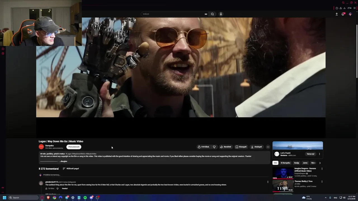
Task: Click the 8 272 komentarai comment count
Action: pyautogui.click(x=49, y=169)
